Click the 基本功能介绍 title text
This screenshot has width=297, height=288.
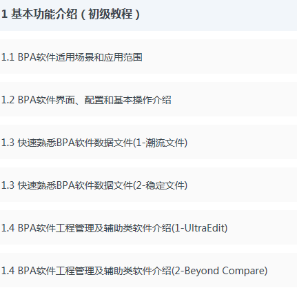(44, 14)
